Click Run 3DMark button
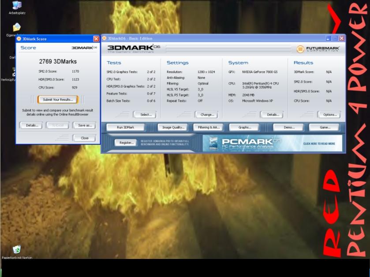 click(126, 127)
